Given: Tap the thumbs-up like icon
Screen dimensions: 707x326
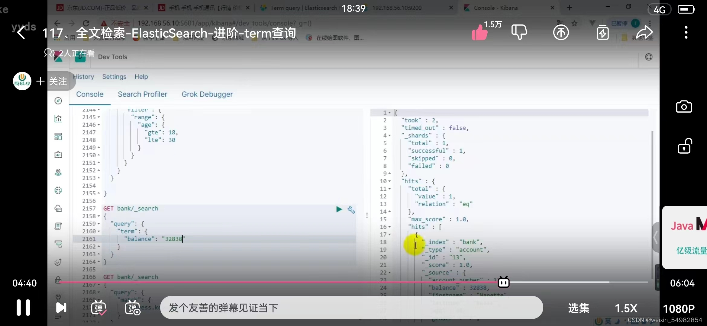Looking at the screenshot, I should click(480, 32).
